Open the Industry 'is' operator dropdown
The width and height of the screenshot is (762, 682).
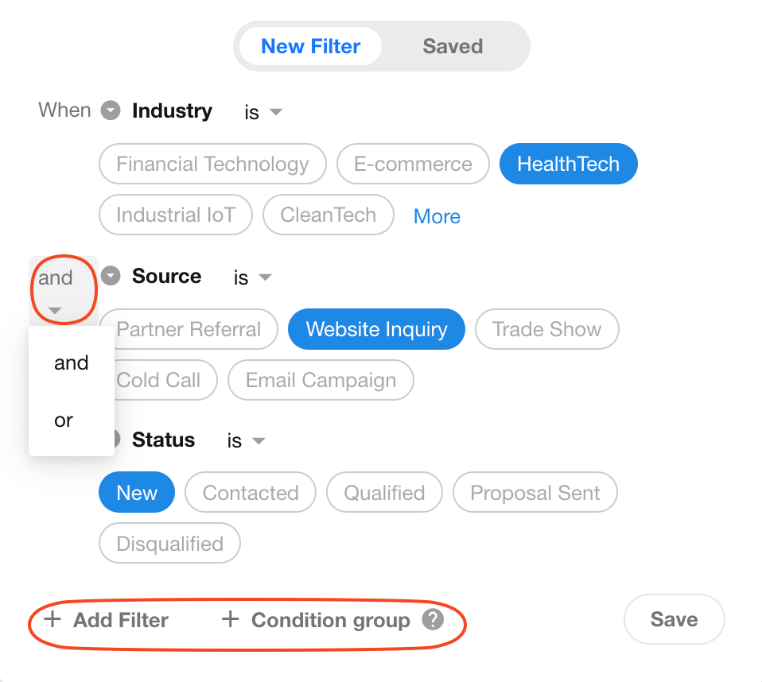263,112
